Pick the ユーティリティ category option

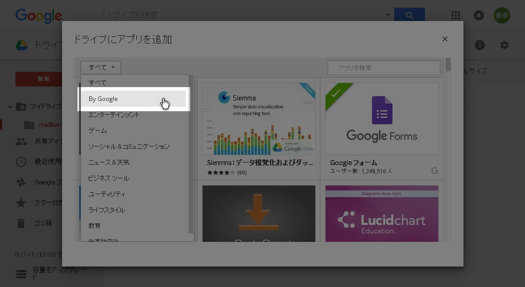point(107,194)
